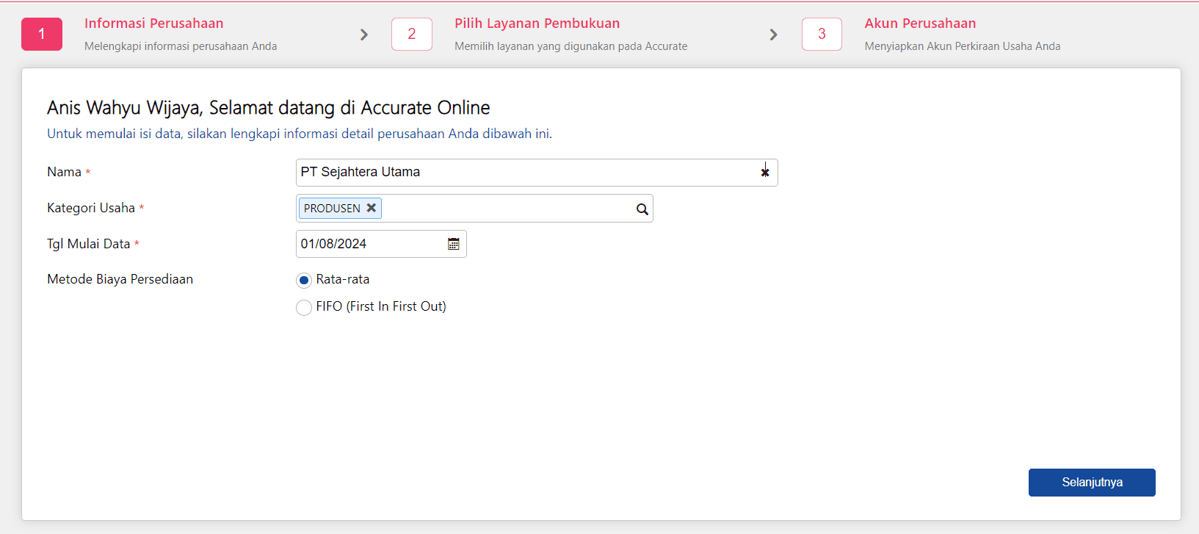1199x534 pixels.
Task: Go to the Informasi Perusahaan step title
Action: pyautogui.click(x=153, y=24)
